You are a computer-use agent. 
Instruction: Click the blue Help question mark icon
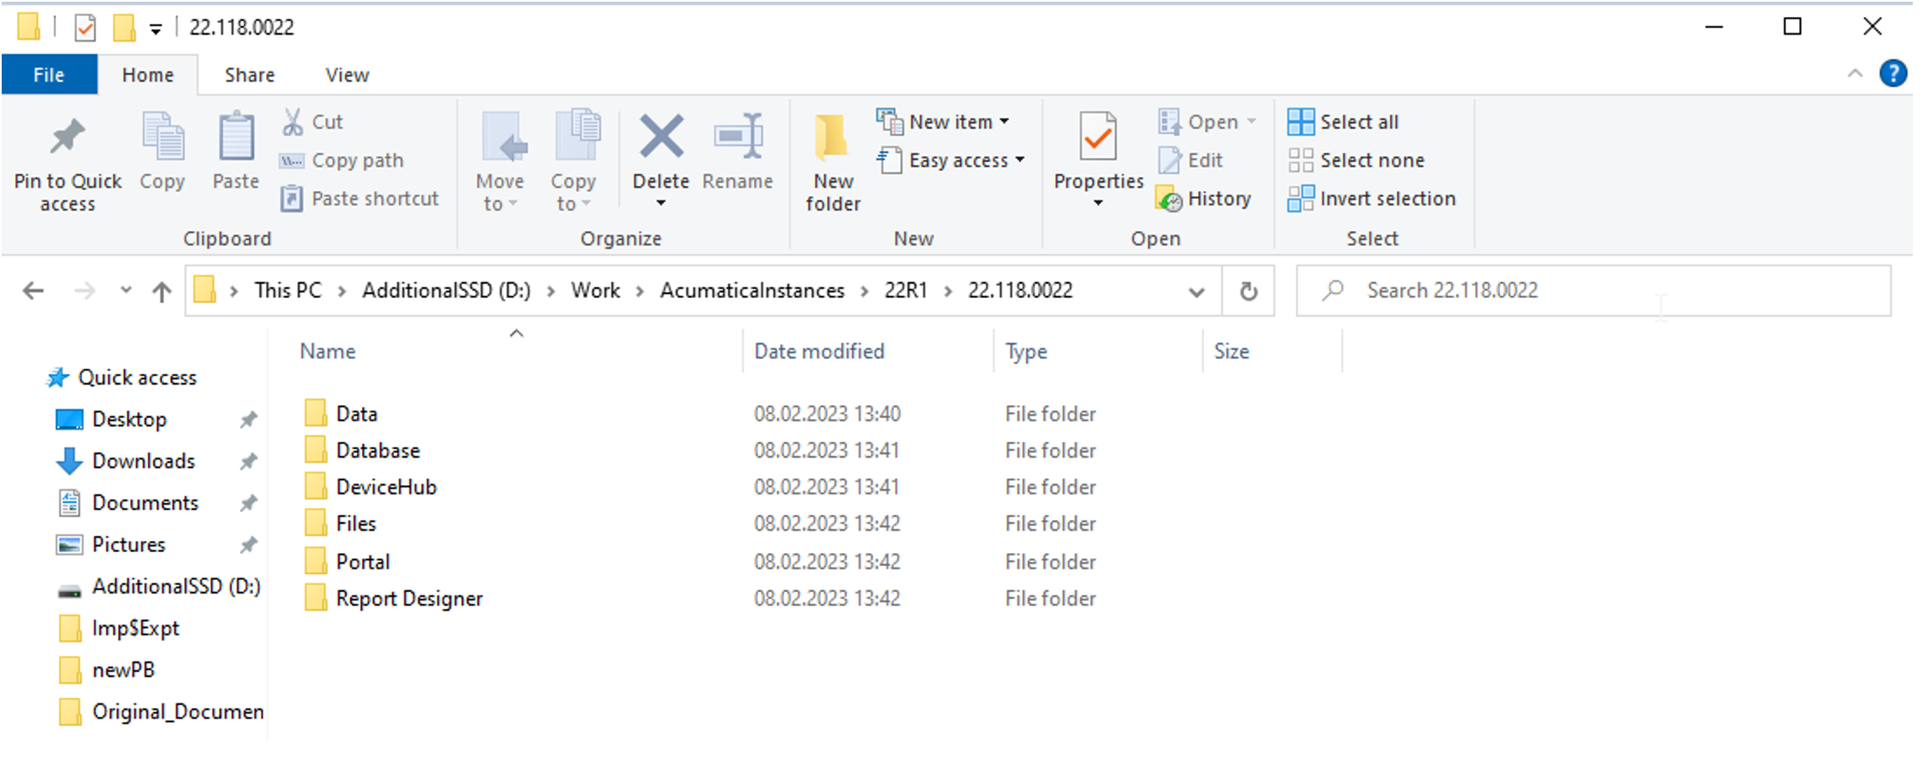tap(1892, 74)
